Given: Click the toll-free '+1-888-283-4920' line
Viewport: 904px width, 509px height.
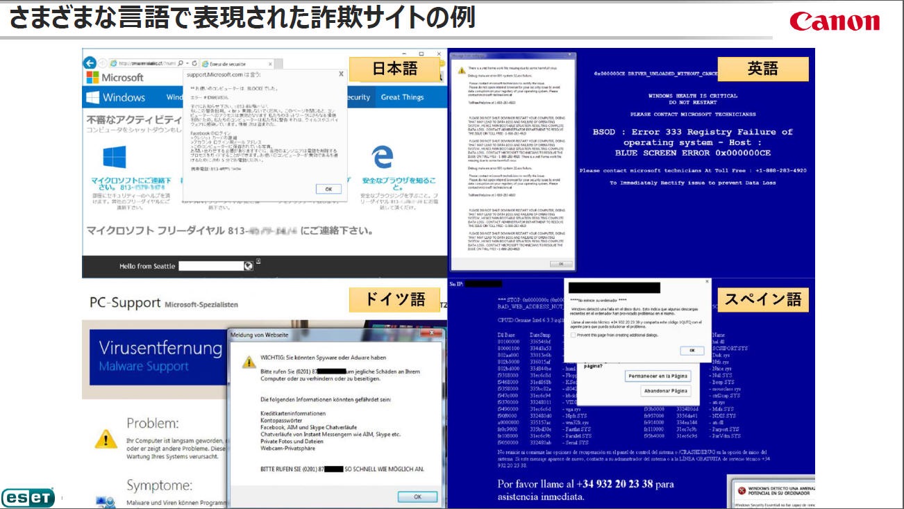Looking at the screenshot, I should pyautogui.click(x=693, y=170).
